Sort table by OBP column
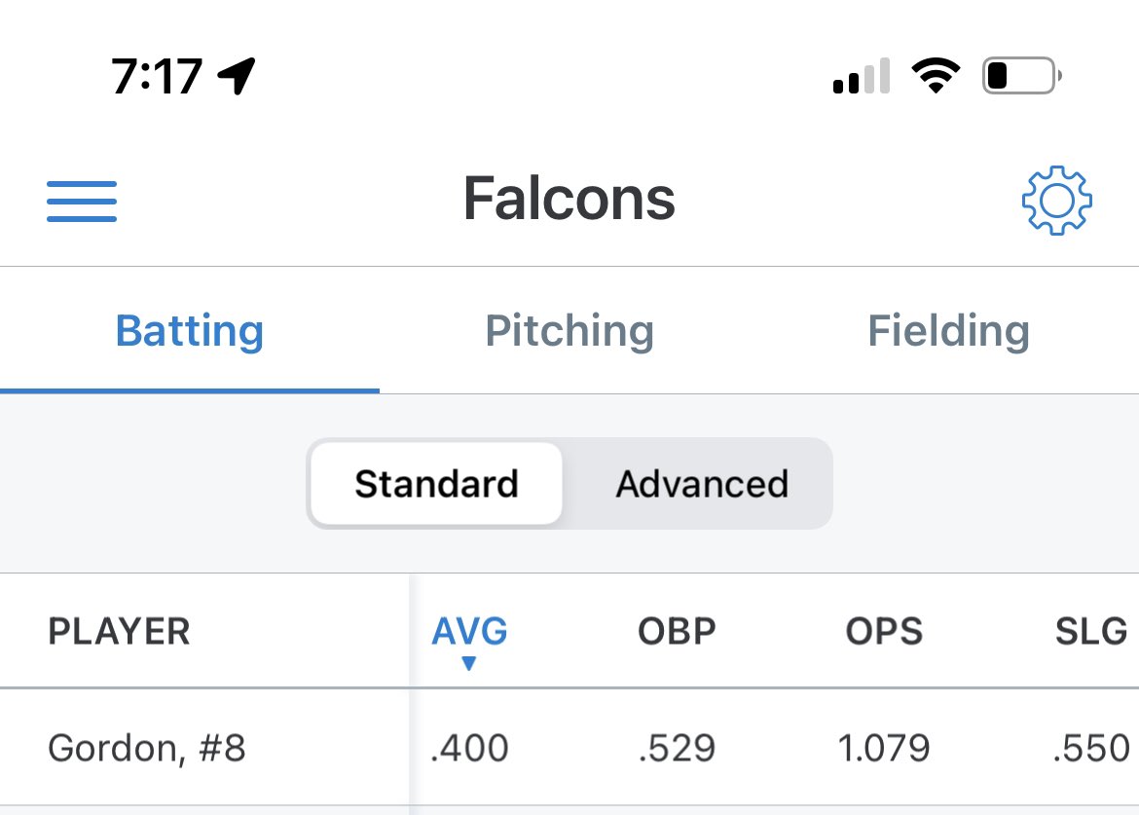Screen dimensions: 1139x815 [x=677, y=631]
